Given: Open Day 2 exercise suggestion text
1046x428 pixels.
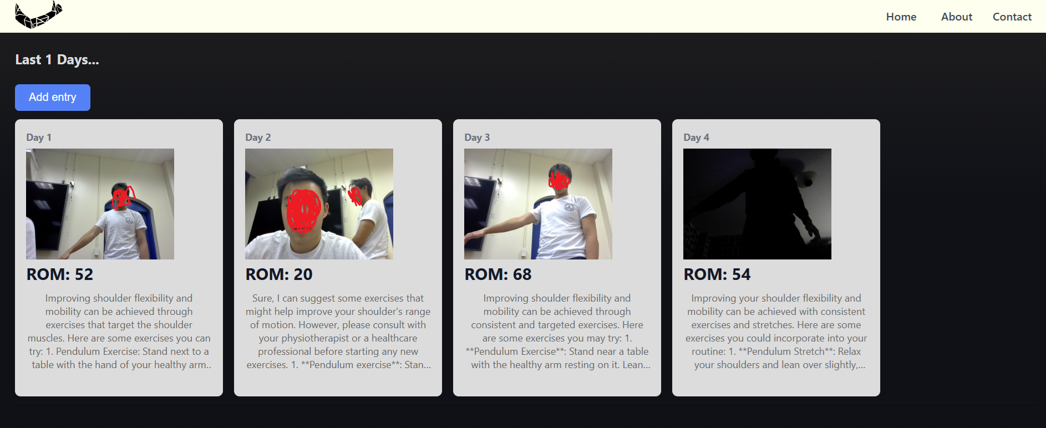Looking at the screenshot, I should pyautogui.click(x=338, y=332).
